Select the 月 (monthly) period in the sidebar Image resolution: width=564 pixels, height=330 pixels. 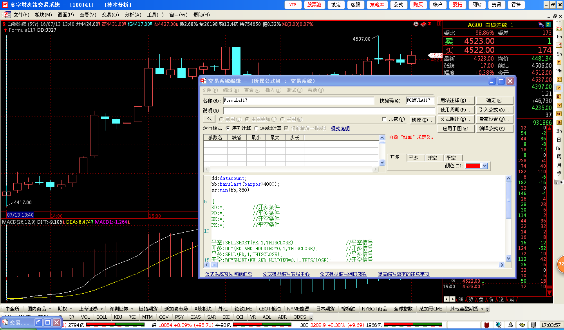click(x=559, y=165)
